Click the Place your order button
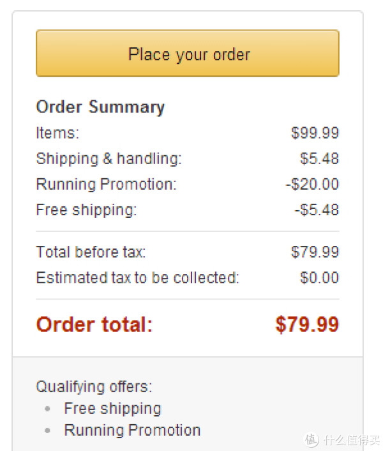 188,53
